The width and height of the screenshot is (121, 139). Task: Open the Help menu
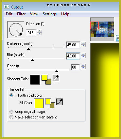[x=65, y=14]
